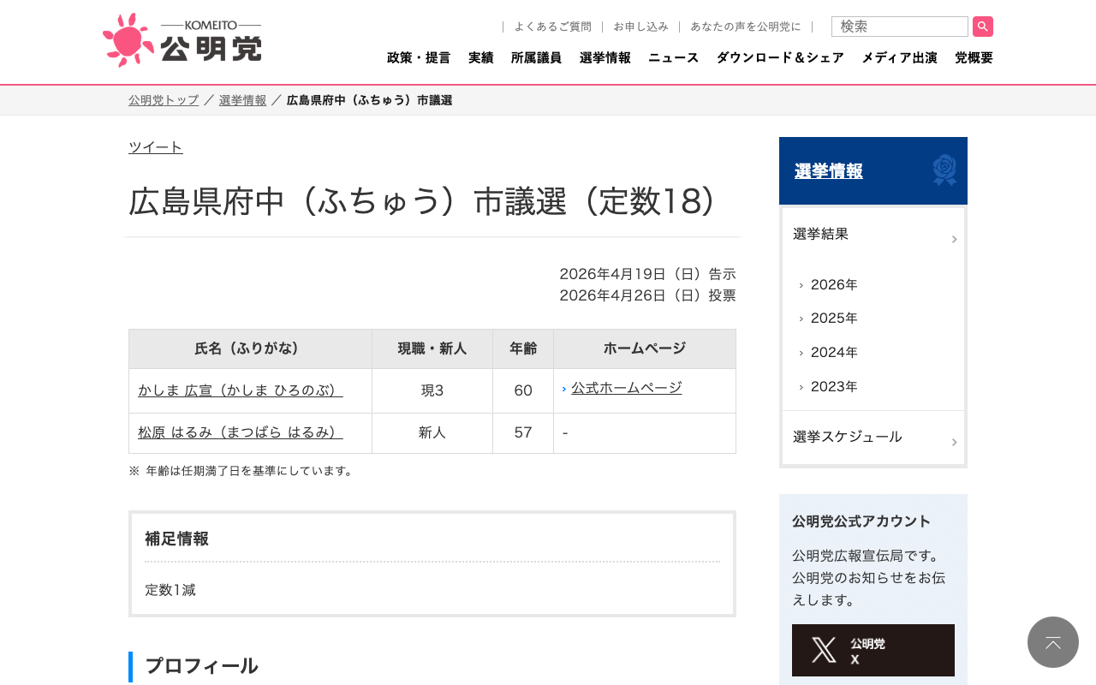Click sidebar 選挙情報 heading link
This screenshot has width=1096, height=685.
(829, 171)
